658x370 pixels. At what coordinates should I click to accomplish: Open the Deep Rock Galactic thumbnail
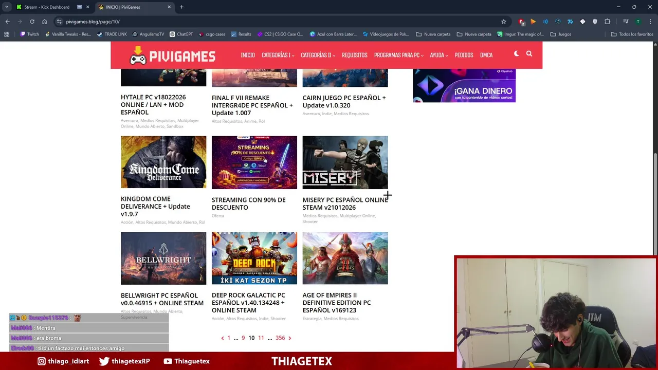(x=254, y=258)
